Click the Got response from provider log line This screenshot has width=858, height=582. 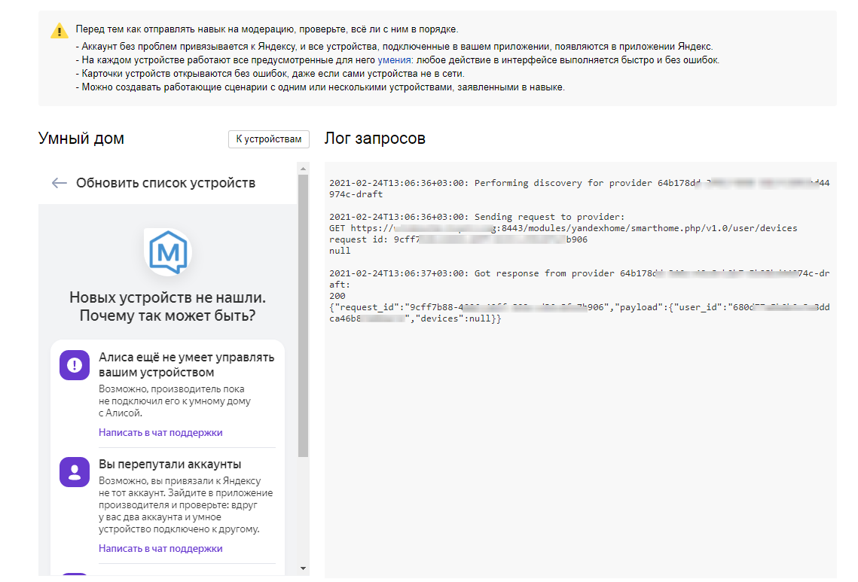point(579,279)
